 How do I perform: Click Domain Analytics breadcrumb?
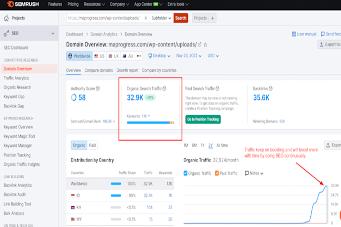click(104, 34)
